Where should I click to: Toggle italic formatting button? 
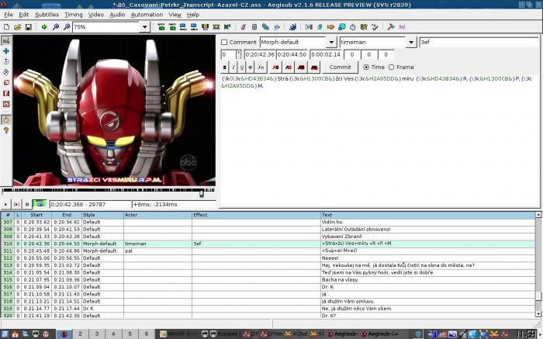click(x=233, y=67)
